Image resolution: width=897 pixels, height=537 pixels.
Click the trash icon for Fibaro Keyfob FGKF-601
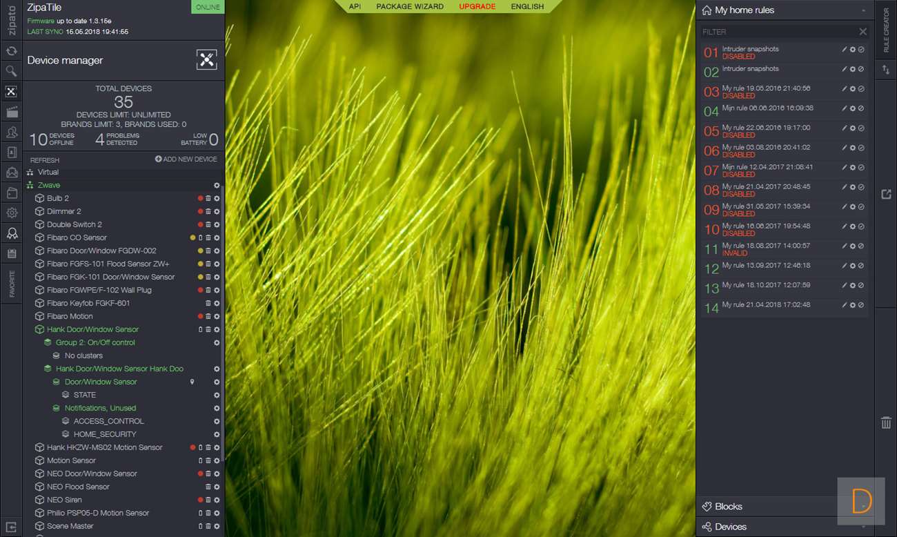tap(208, 304)
